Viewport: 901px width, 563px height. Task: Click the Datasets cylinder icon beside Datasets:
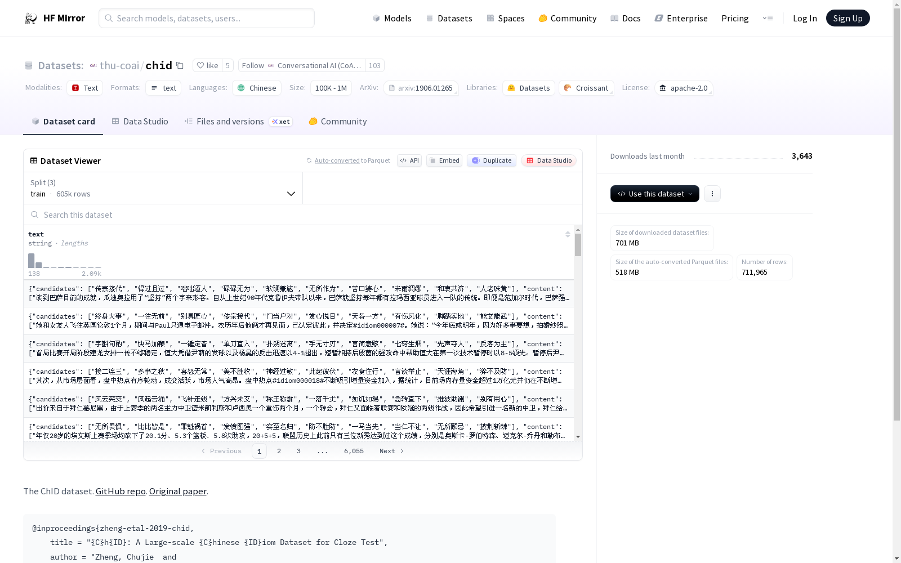(29, 66)
